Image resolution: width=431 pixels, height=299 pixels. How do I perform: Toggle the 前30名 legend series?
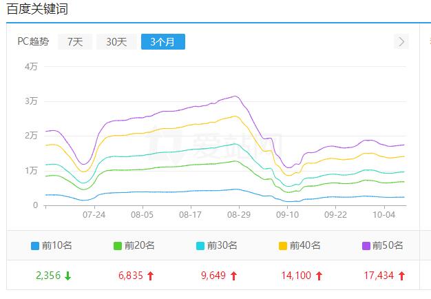click(x=217, y=245)
